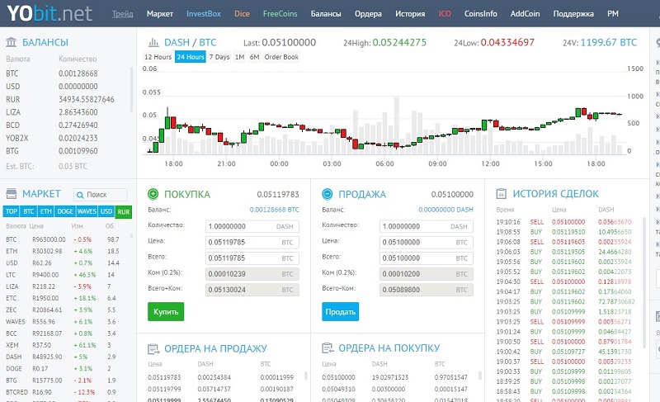Open the Трейд menu item

coord(122,13)
